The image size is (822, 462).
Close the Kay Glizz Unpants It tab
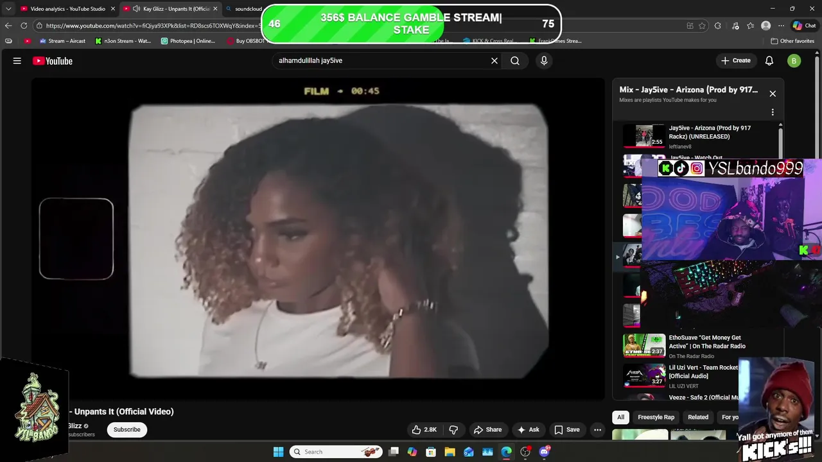[215, 9]
